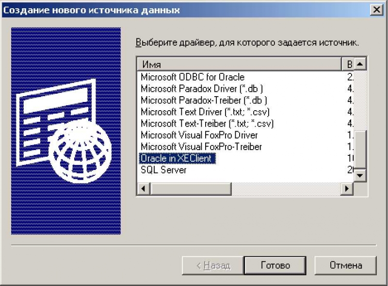Click the vertical scrollbar thumb
The width and height of the screenshot is (388, 286).
coord(360,150)
